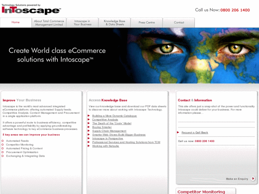Open Professional Services and Hosting Solutions link
Viewport: 259px width, 194px height.
pyautogui.click(x=126, y=142)
